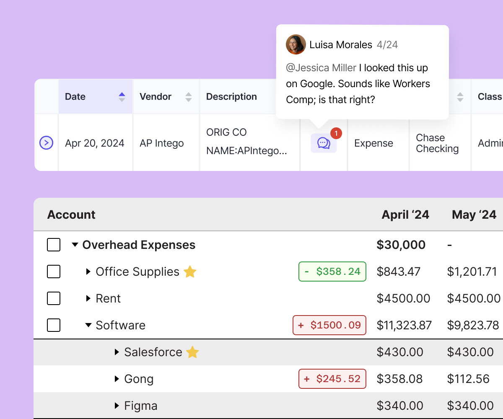Click the + $1500.09 variance badge
The height and width of the screenshot is (419, 503).
[x=329, y=325]
